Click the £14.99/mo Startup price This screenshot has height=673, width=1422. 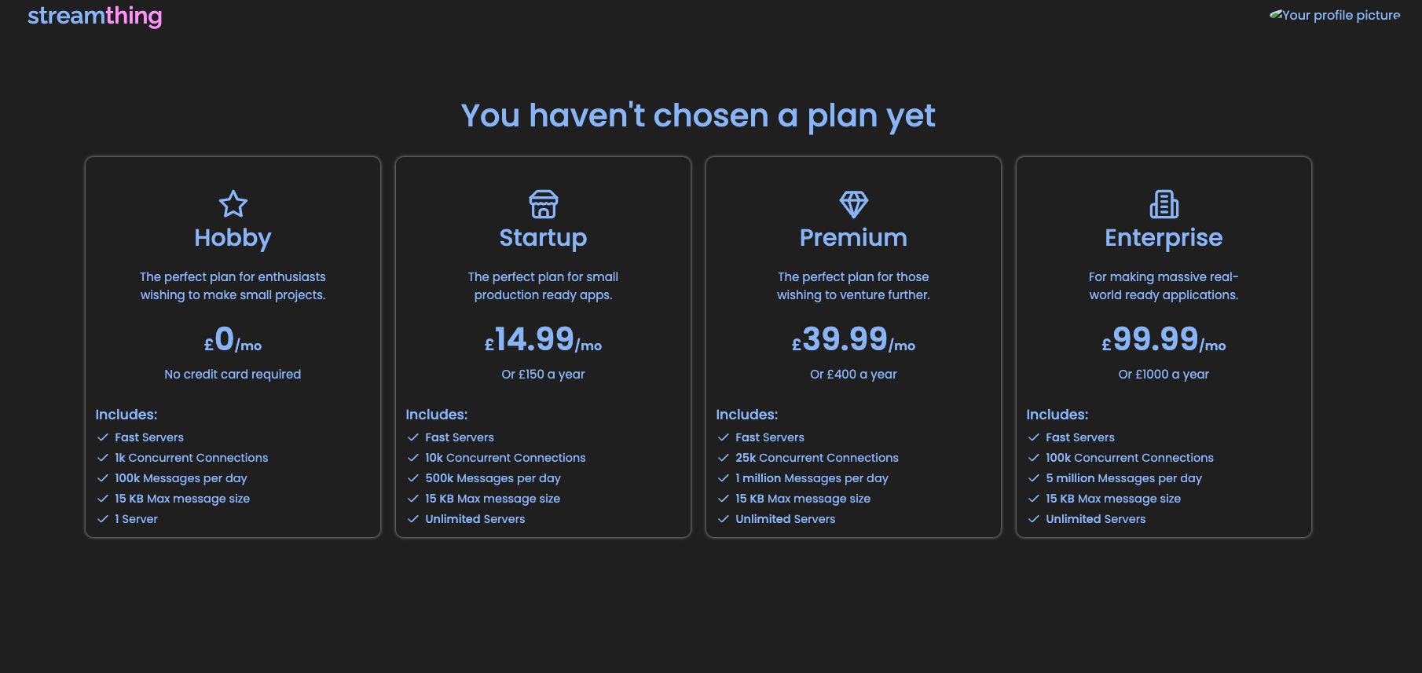(543, 340)
